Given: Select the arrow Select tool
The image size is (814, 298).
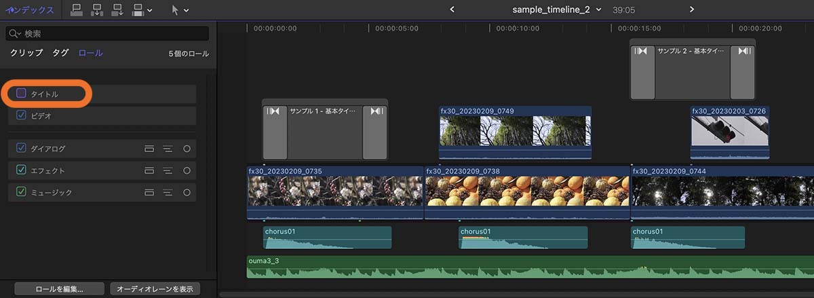Looking at the screenshot, I should coord(175,10).
